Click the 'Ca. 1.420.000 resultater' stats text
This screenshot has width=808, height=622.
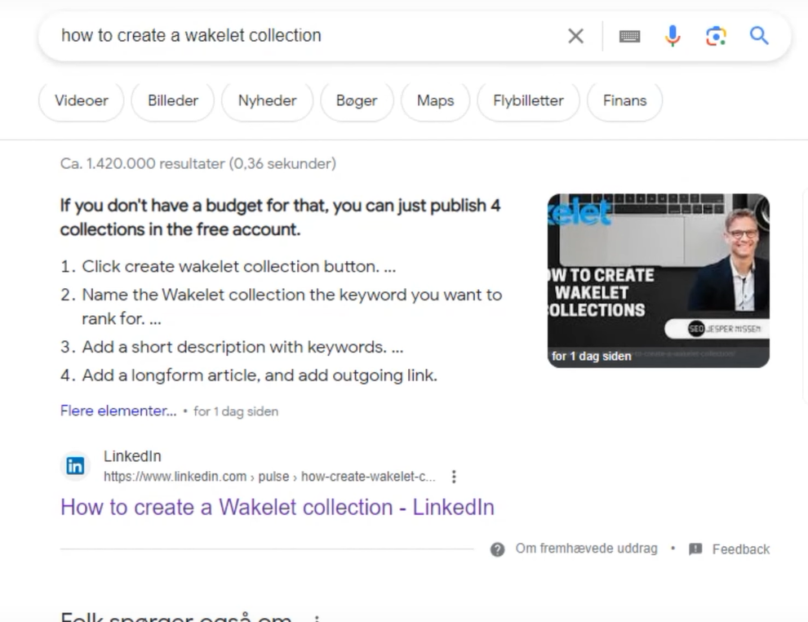[198, 163]
